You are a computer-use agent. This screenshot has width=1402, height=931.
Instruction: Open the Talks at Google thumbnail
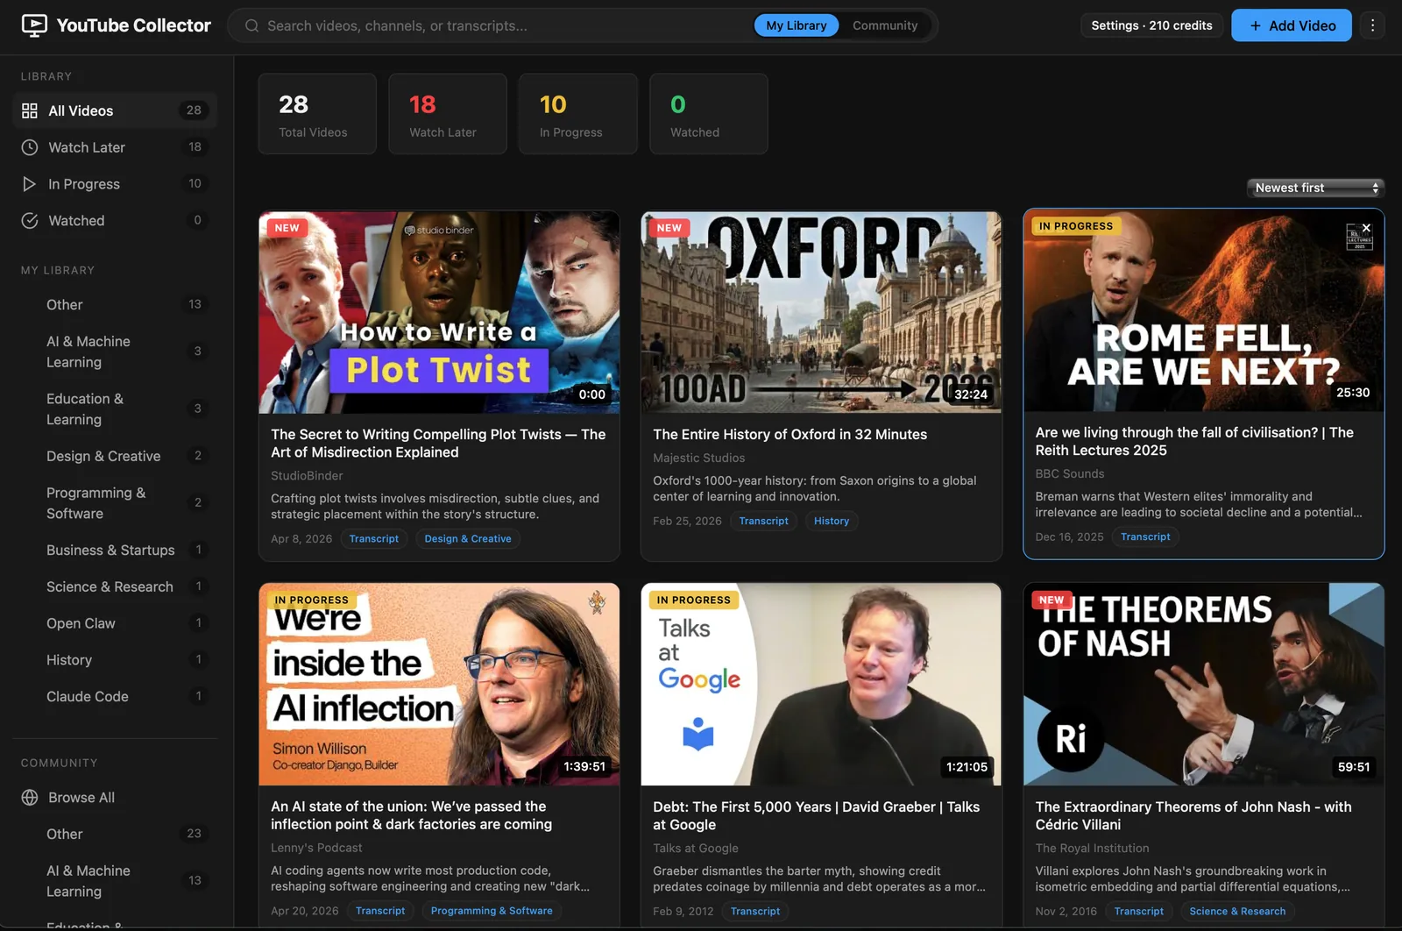pyautogui.click(x=821, y=685)
